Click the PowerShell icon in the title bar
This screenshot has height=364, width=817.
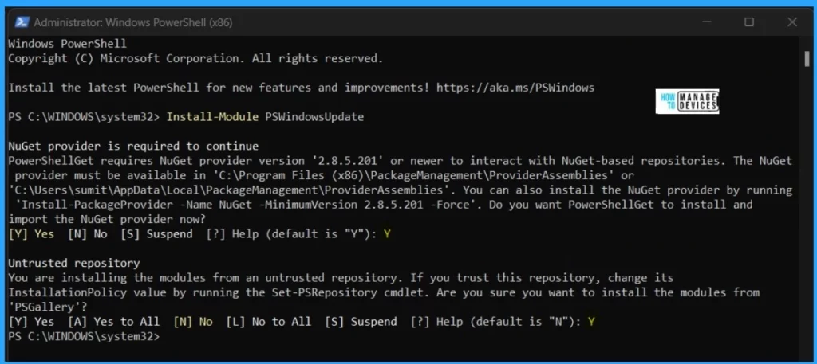click(x=22, y=22)
